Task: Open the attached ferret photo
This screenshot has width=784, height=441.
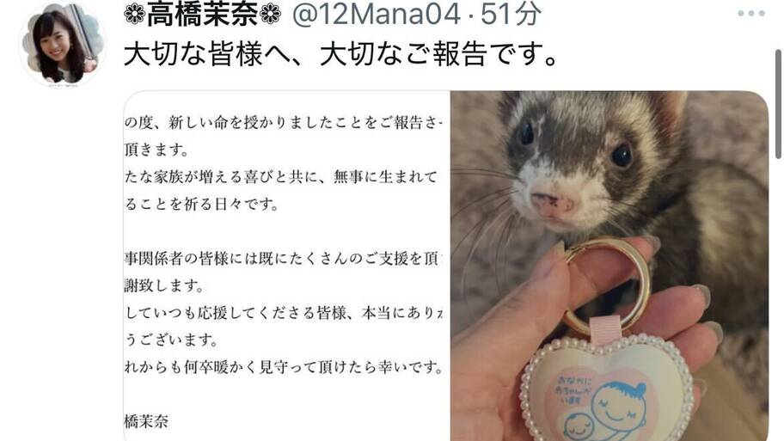Action: (x=609, y=266)
